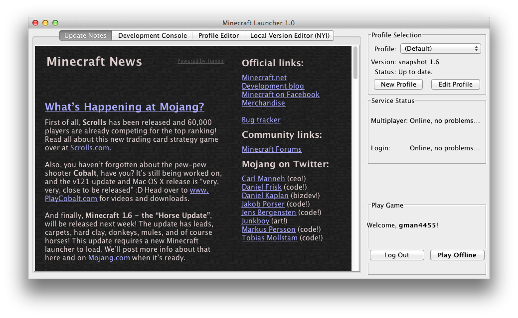Open the Mojang.com link in article

[109, 258]
